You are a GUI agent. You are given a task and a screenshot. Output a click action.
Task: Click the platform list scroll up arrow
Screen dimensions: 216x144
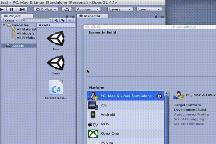tap(166, 93)
